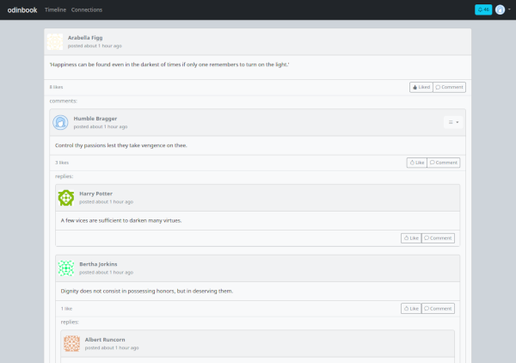Reply via Comment on Humble Bragger's comment
Viewport: 516px width, 363px height.
coord(443,163)
